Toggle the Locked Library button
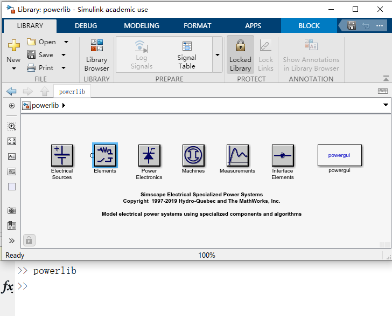Viewport: 392px width, 316px height. (x=240, y=55)
